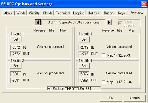
Task: Go to next joystick calibration page arrow
Action: click(x=109, y=22)
